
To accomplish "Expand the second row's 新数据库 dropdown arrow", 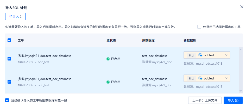I will (226, 78).
